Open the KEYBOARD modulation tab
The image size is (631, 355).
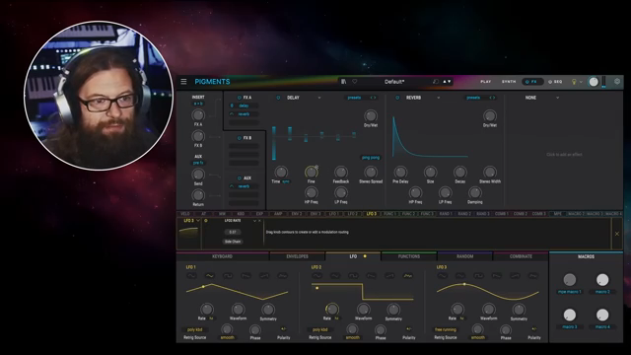pos(222,256)
